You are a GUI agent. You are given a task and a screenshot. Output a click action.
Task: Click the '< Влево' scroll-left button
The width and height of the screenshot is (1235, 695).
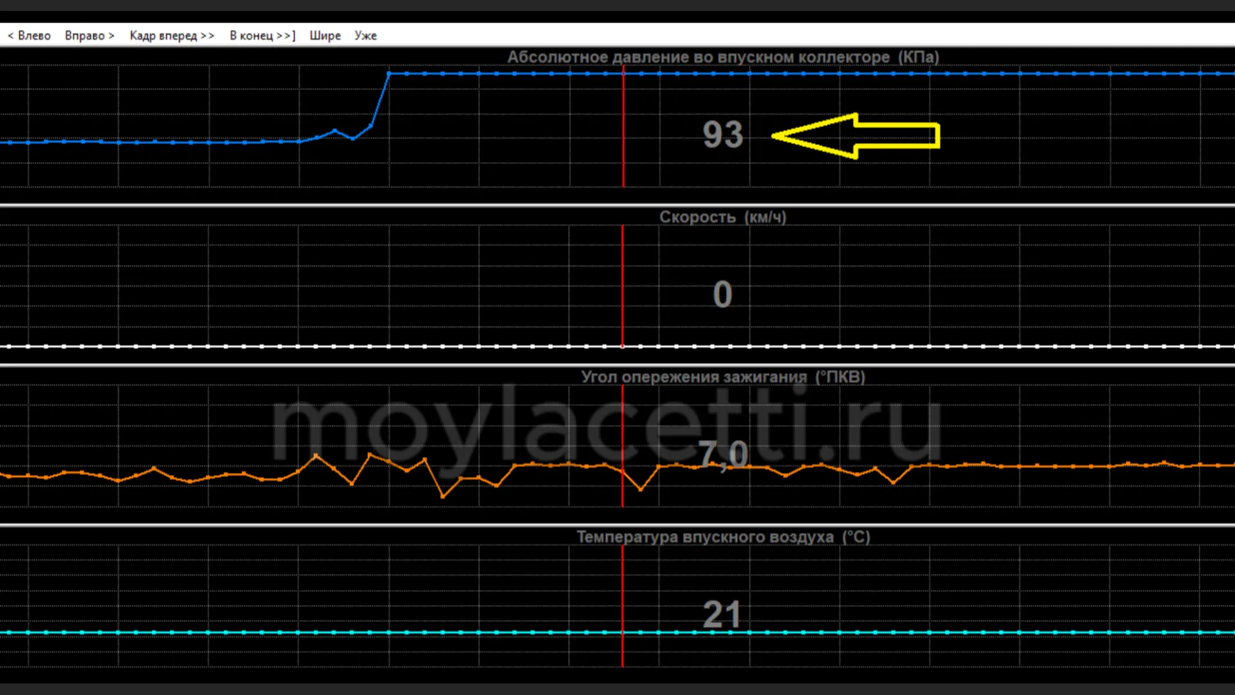pyautogui.click(x=29, y=35)
